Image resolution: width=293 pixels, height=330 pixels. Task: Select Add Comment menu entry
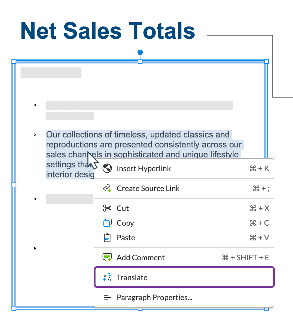point(141,258)
